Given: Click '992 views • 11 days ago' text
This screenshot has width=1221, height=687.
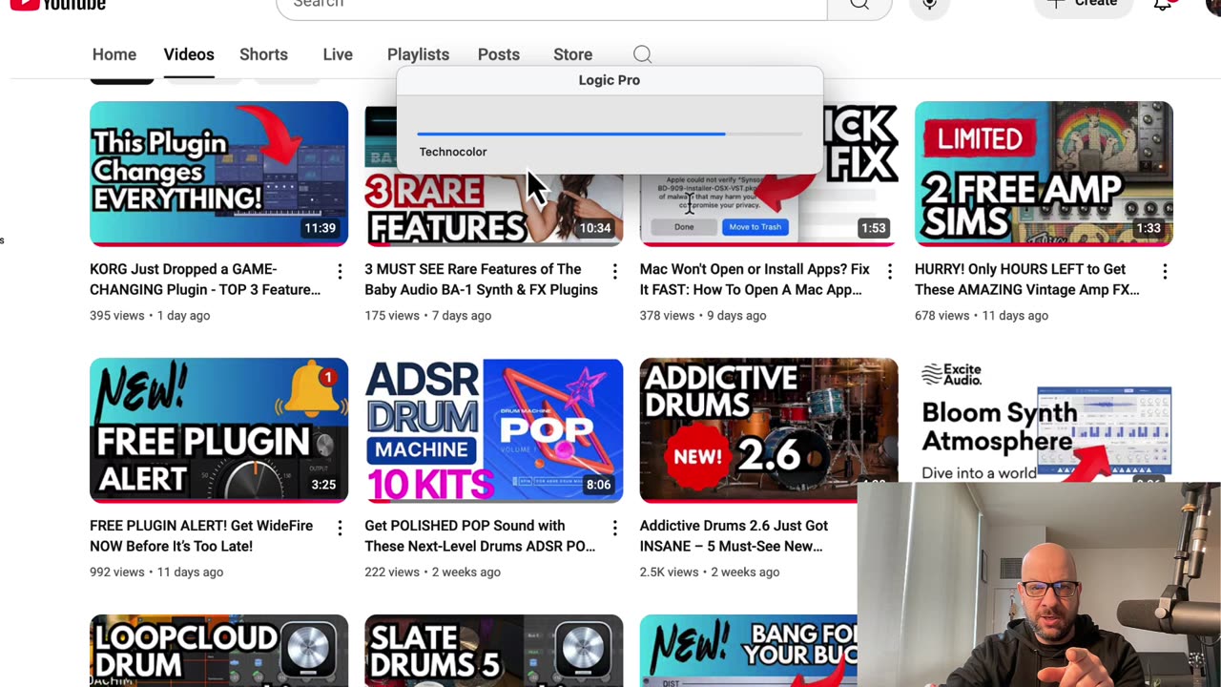Looking at the screenshot, I should 156,572.
